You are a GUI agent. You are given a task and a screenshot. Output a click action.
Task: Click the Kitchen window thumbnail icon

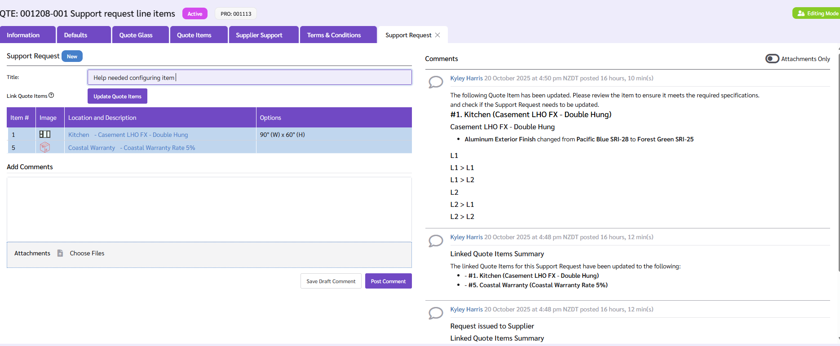pyautogui.click(x=45, y=134)
